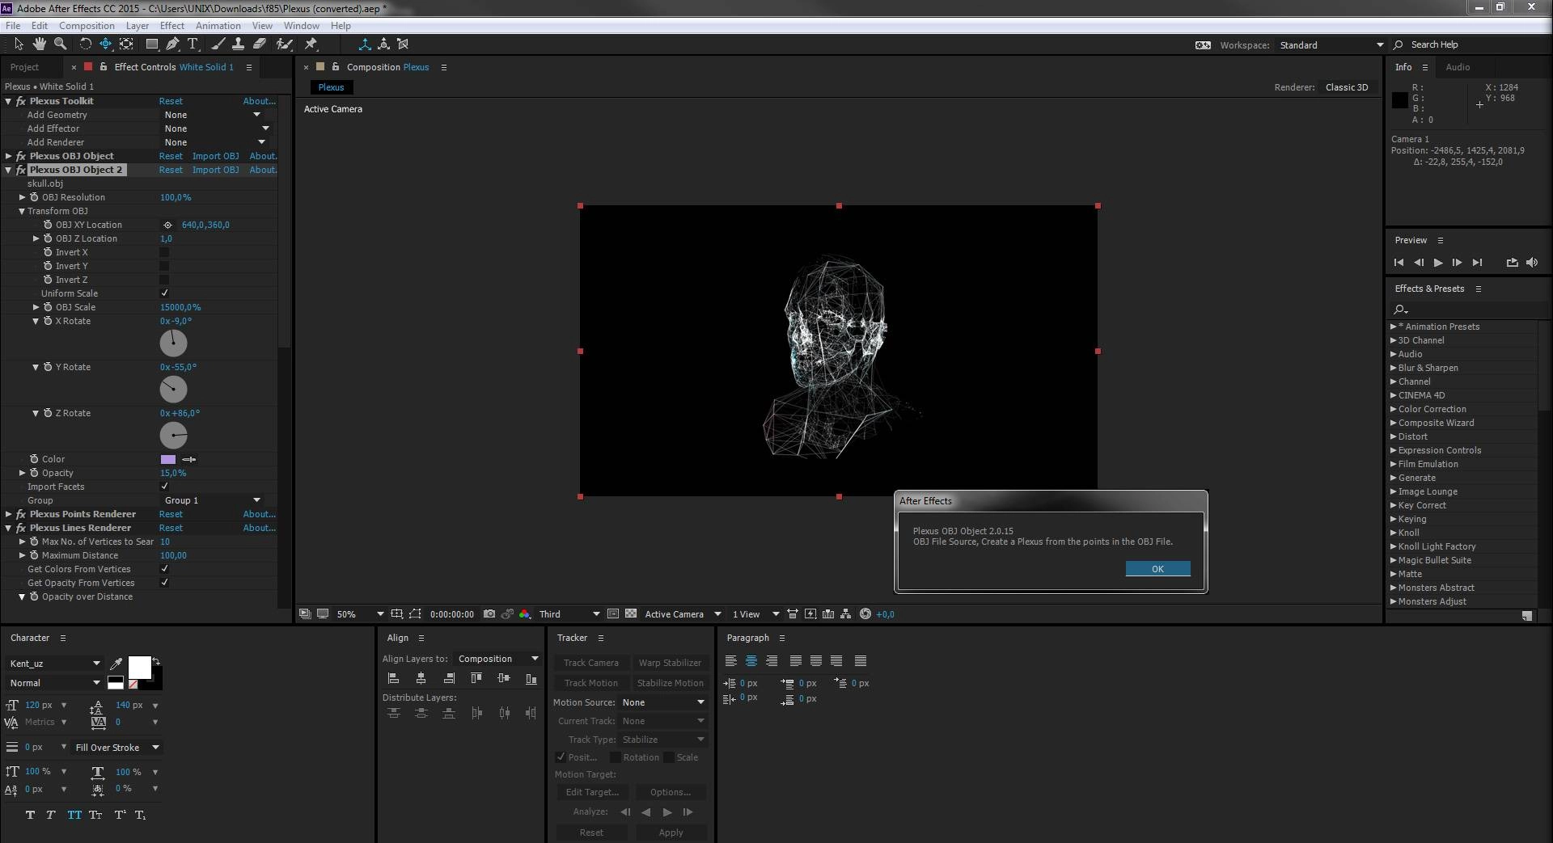1553x843 pixels.
Task: Switch to the Audio panel tab
Action: pyautogui.click(x=1458, y=67)
